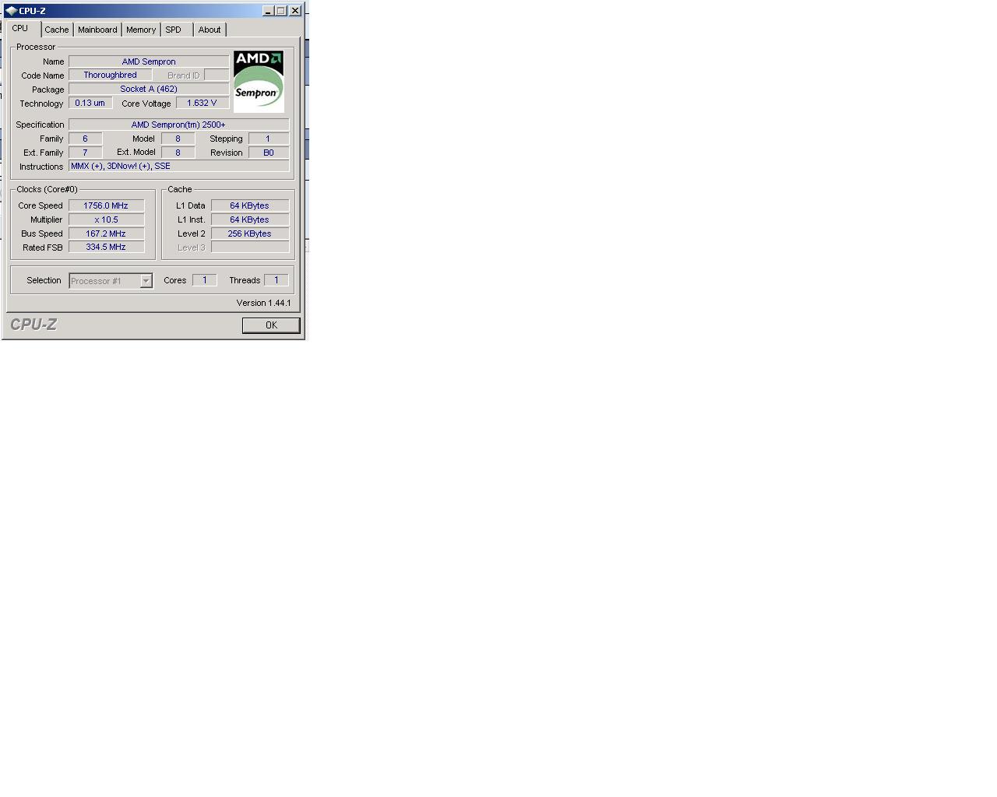Click the Level 2 cache value 256 KBytes
The width and height of the screenshot is (997, 797).
[x=249, y=233]
